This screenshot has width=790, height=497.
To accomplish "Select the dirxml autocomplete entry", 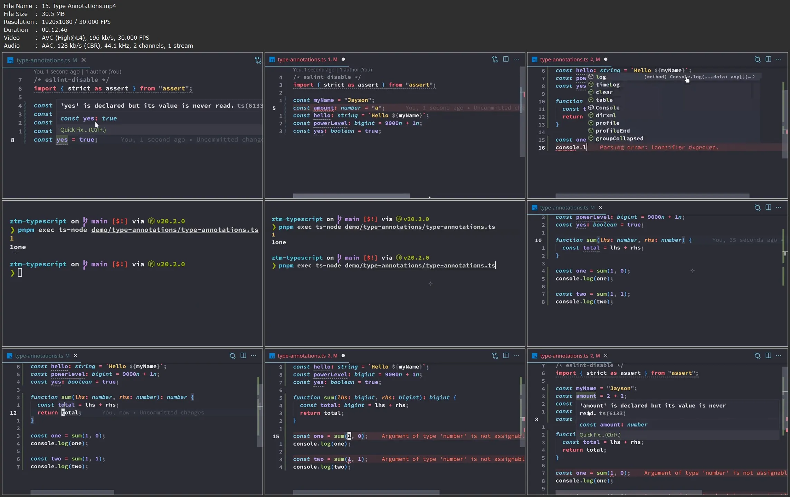I will (x=606, y=115).
